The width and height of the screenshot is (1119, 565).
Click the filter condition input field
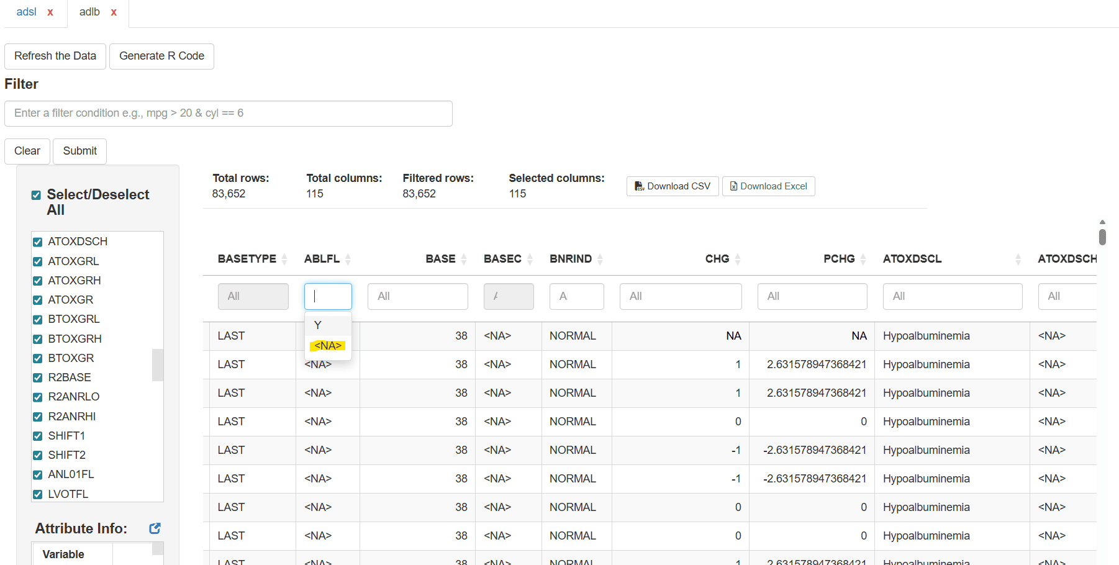pos(228,113)
